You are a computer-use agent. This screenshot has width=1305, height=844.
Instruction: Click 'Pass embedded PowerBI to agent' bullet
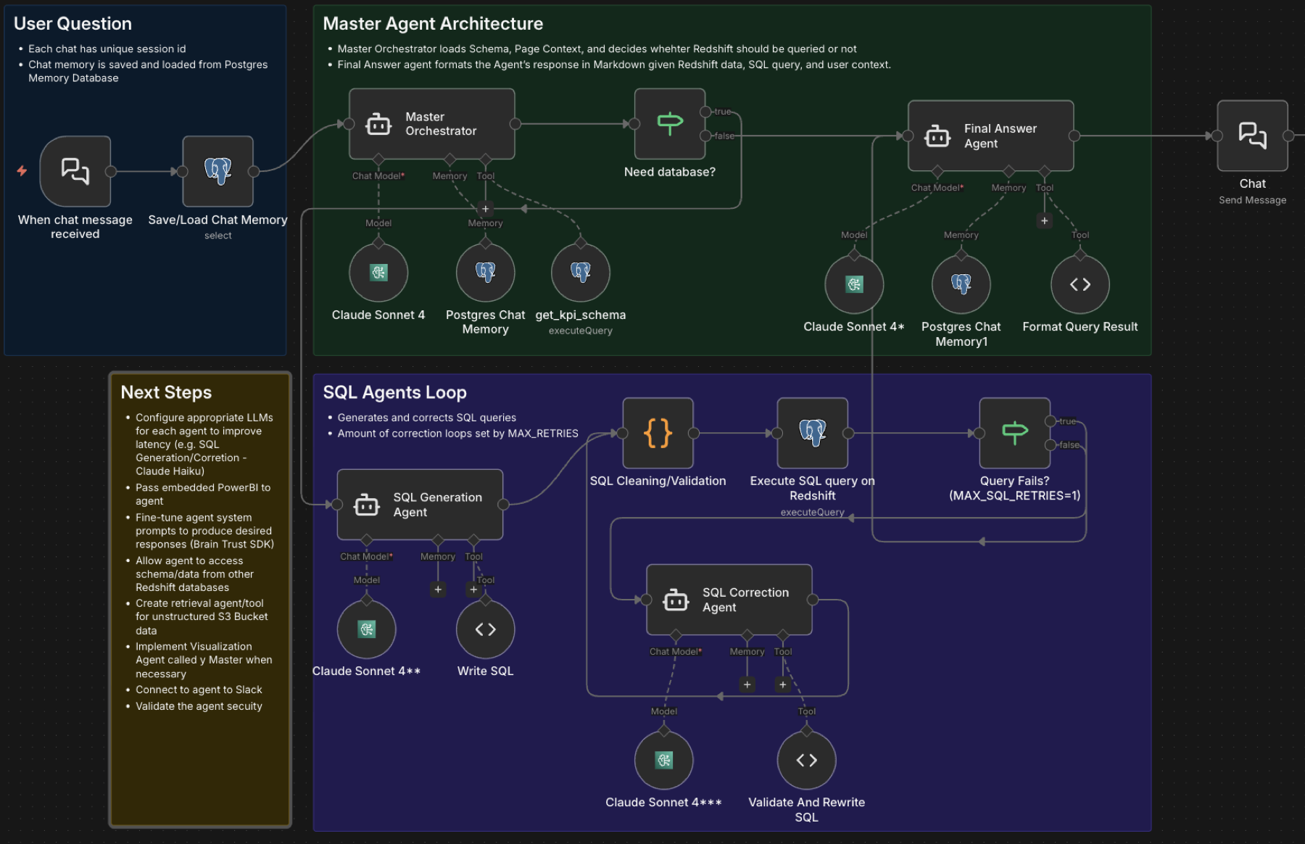pyautogui.click(x=203, y=495)
